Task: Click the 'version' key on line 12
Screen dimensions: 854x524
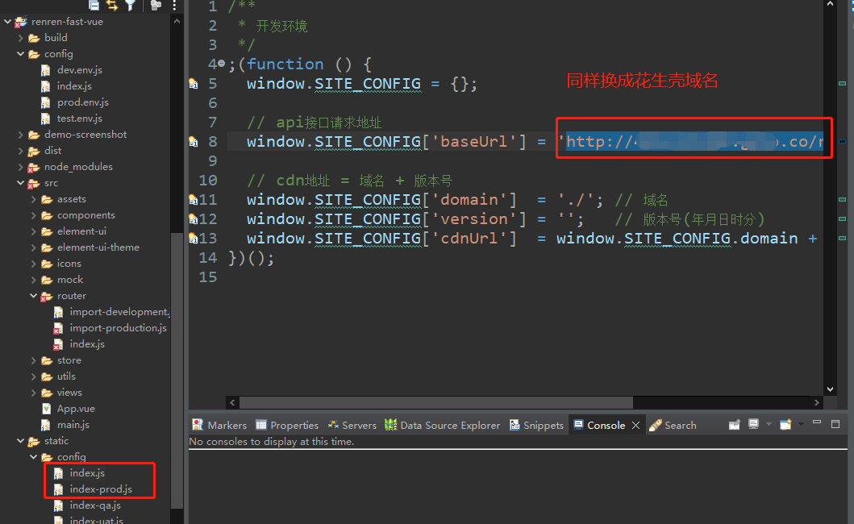Action: click(474, 219)
